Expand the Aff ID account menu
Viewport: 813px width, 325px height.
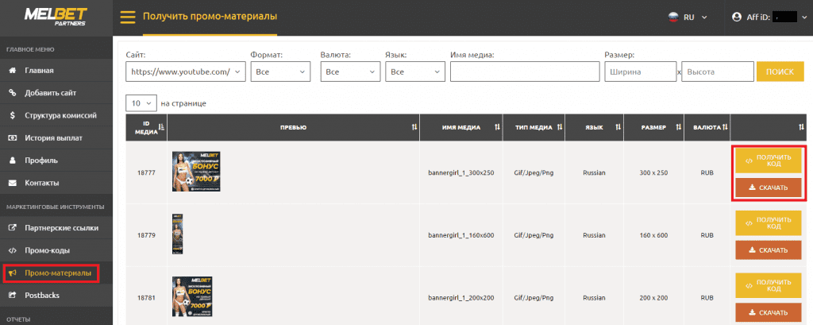click(804, 17)
